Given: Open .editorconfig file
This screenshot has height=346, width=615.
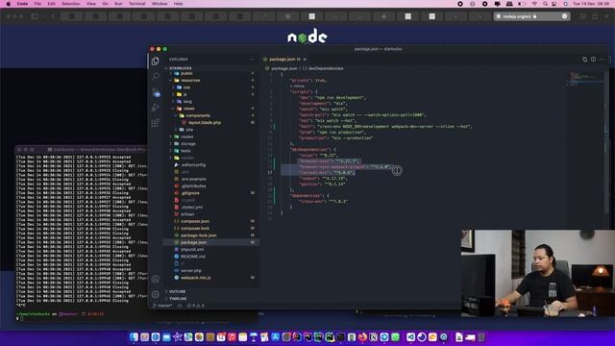Looking at the screenshot, I should coord(193,165).
